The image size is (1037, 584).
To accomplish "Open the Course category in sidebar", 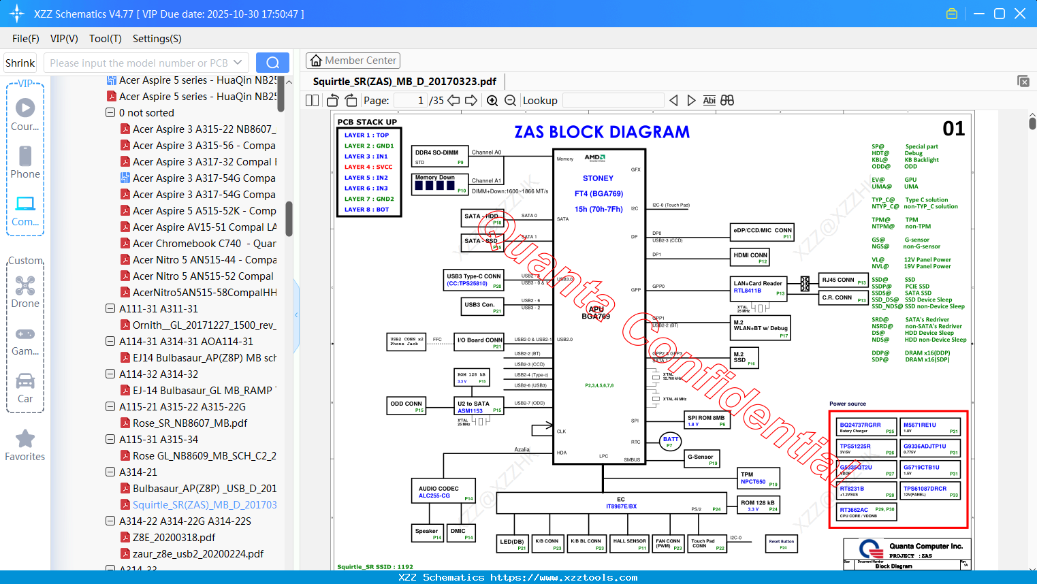I will pyautogui.click(x=25, y=114).
